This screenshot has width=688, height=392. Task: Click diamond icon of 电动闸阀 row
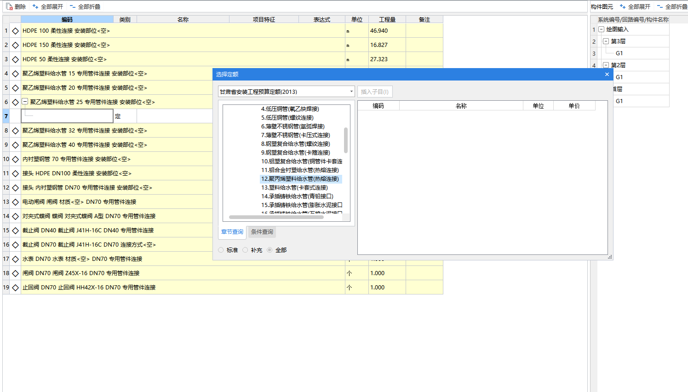click(15, 202)
